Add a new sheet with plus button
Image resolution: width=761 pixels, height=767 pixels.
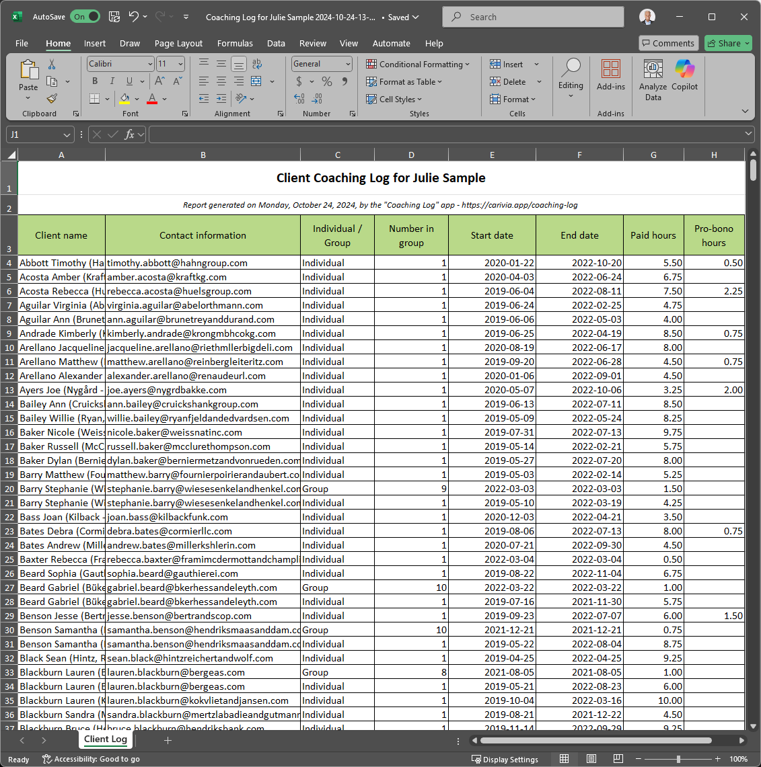pyautogui.click(x=168, y=741)
